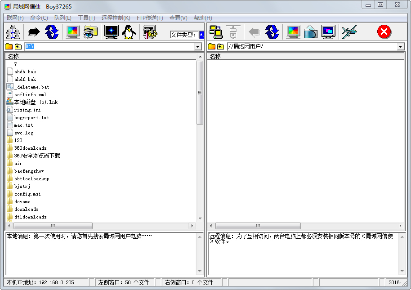Open the FTP传送 menu
The height and width of the screenshot is (290, 411).
point(149,18)
